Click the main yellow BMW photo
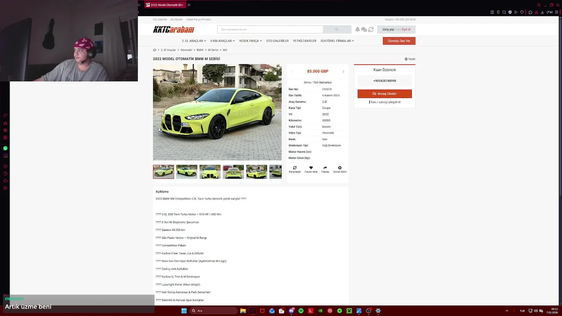 217,112
